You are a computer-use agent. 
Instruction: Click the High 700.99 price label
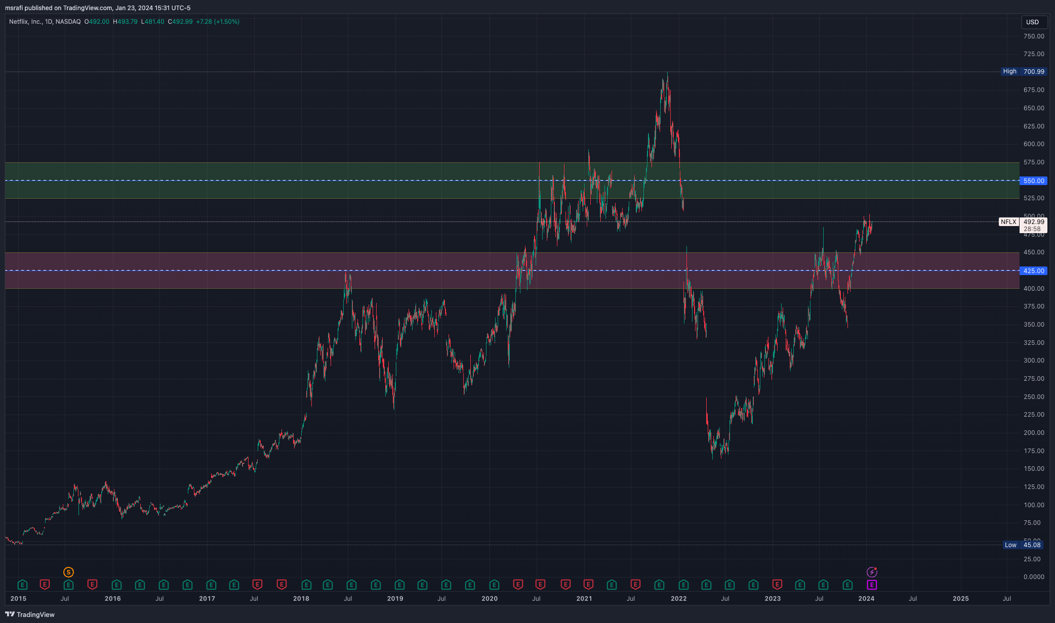(1024, 71)
